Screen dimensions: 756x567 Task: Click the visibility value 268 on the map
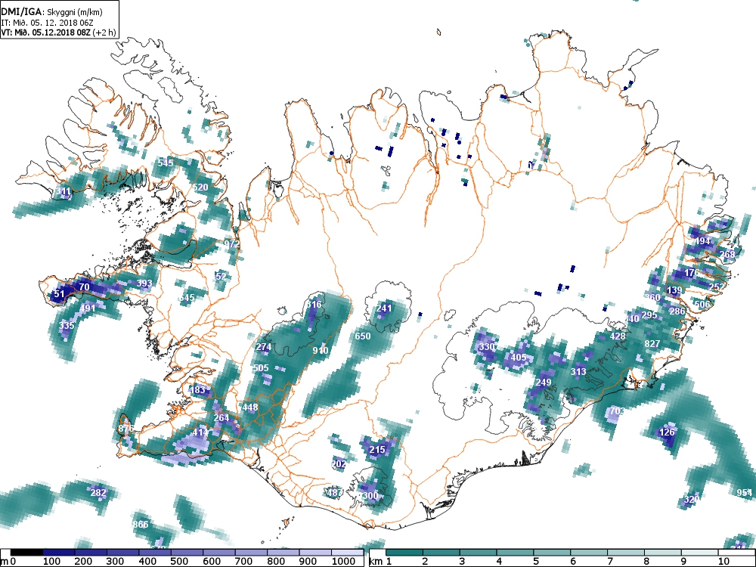click(x=727, y=255)
